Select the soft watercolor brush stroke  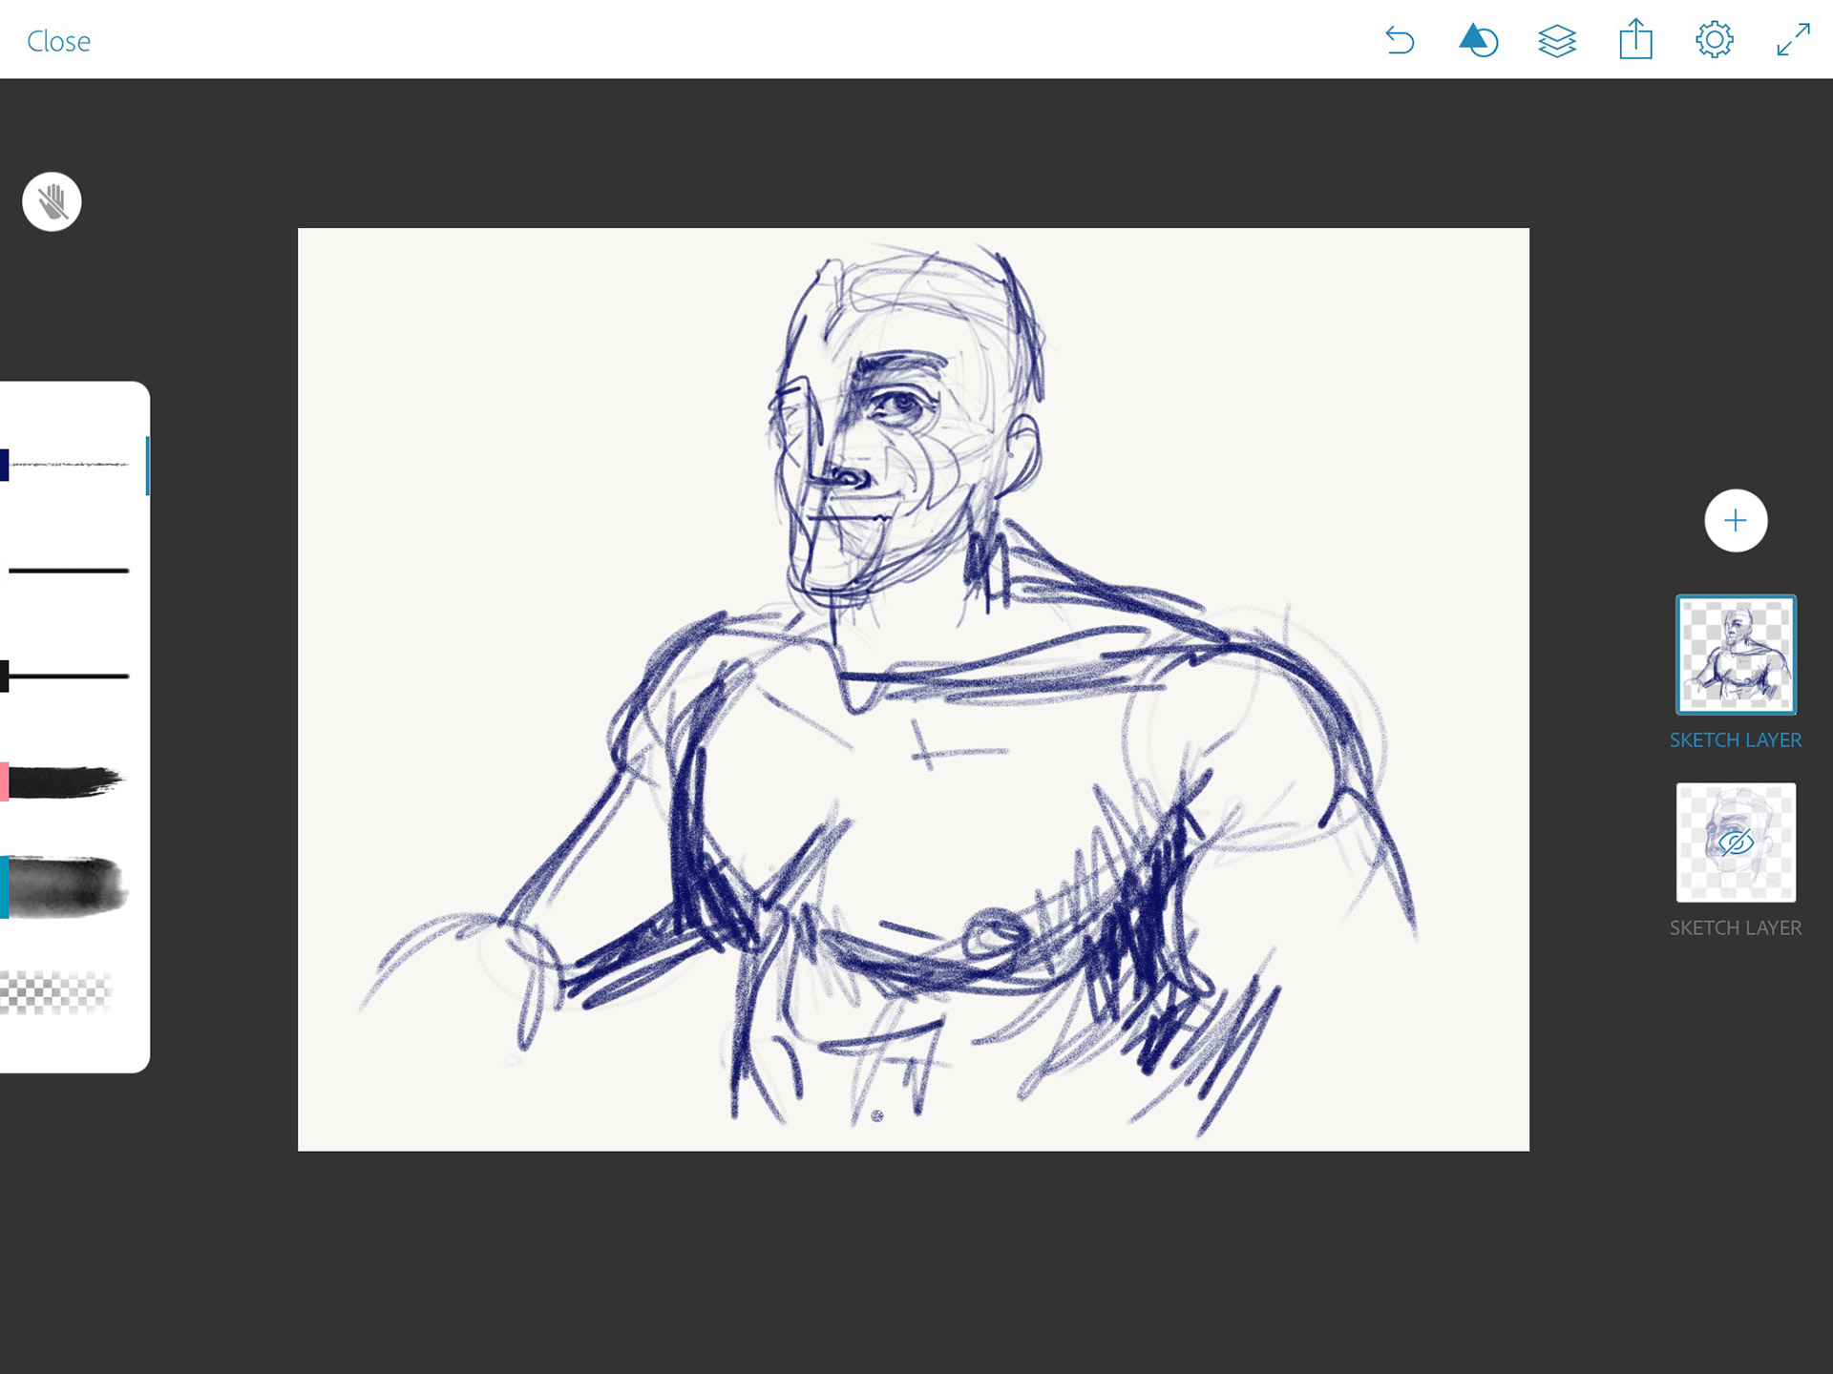pos(69,887)
